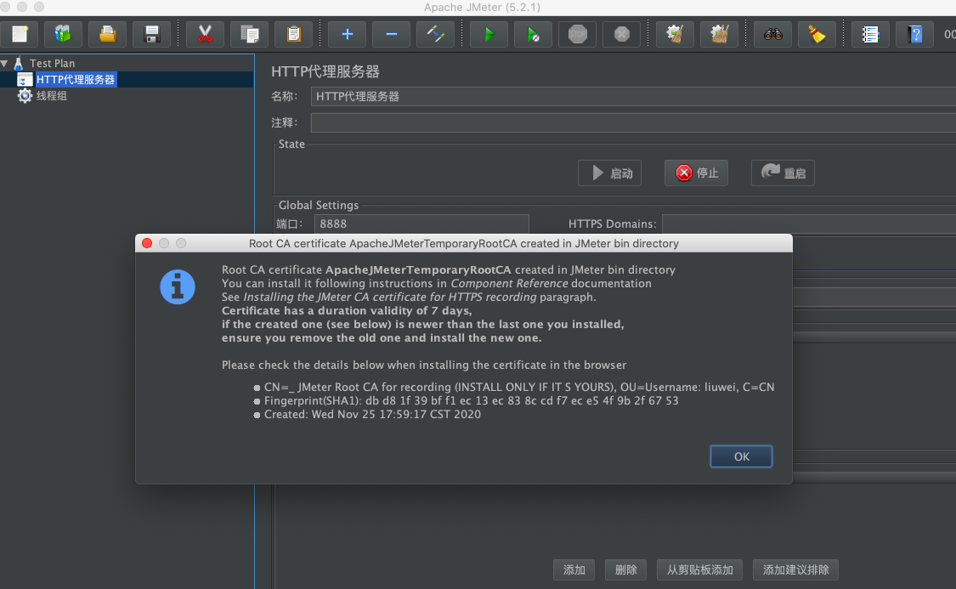Click the Toggle enable/disable icon
The width and height of the screenshot is (956, 589).
click(x=435, y=34)
